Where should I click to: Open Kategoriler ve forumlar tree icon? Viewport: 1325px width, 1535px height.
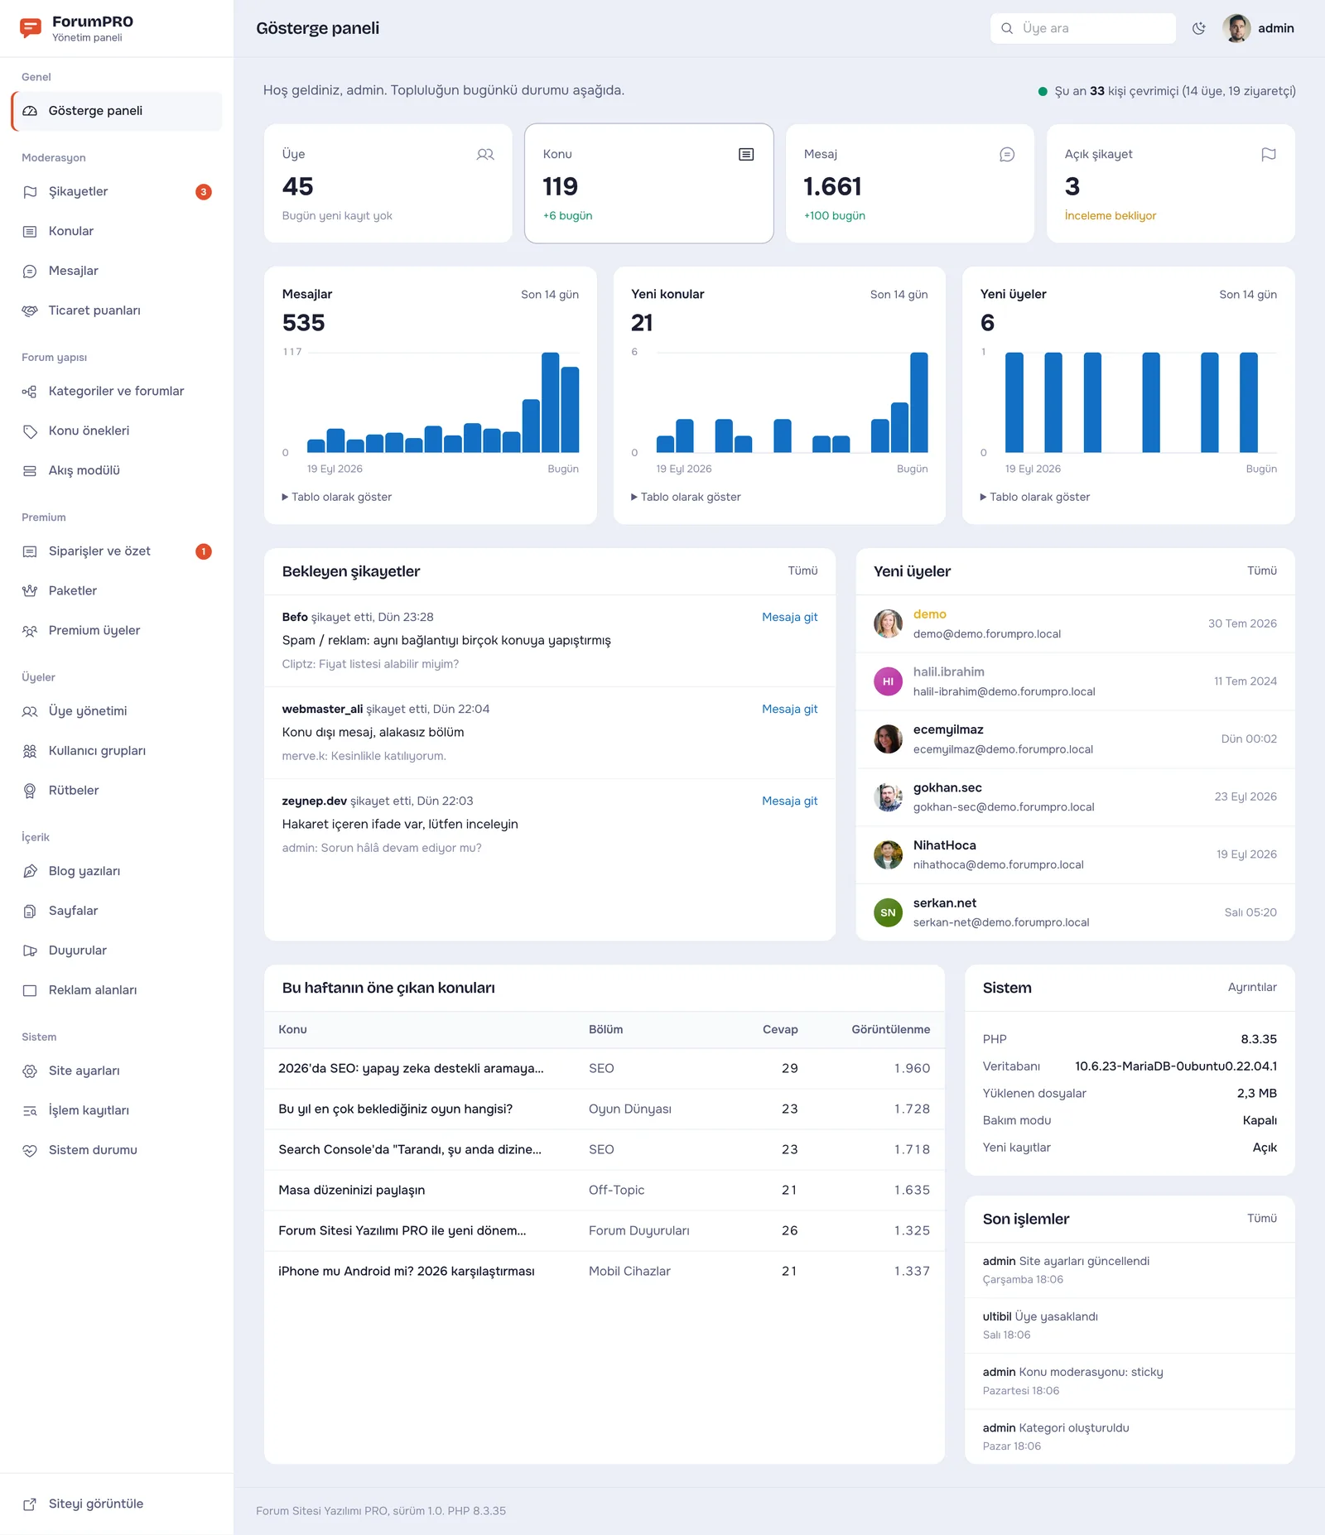[x=30, y=392]
